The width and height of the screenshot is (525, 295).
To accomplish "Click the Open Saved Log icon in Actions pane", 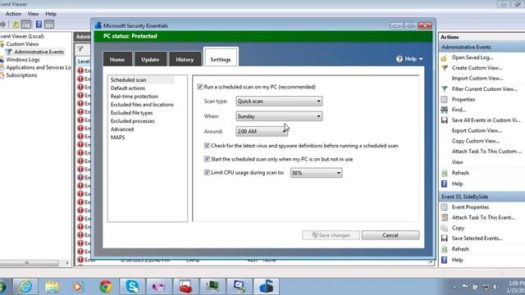I will pos(444,58).
